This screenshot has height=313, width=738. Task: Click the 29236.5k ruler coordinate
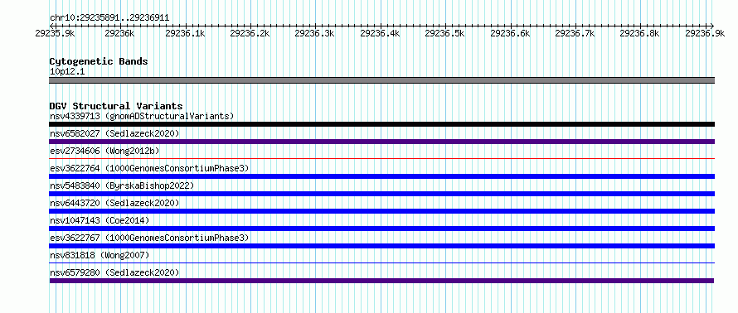pos(444,33)
